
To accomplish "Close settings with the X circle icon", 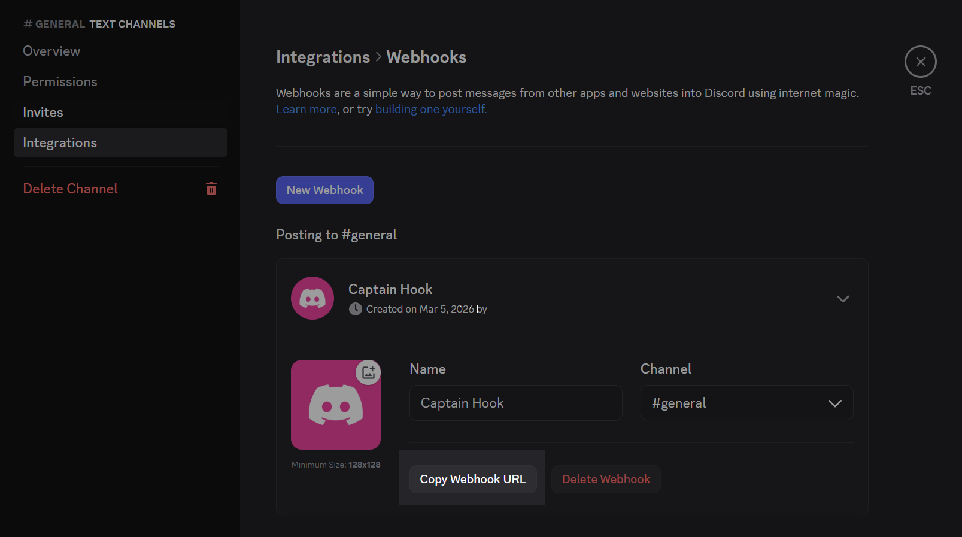I will pos(921,62).
